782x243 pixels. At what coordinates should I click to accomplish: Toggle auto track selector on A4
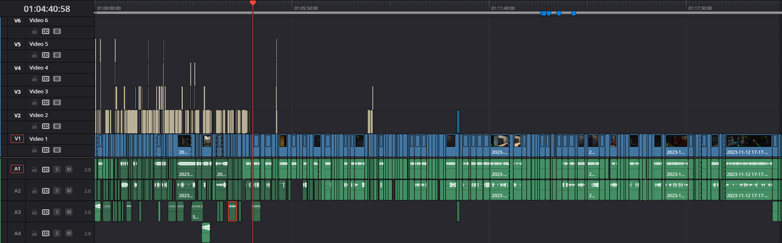46,233
